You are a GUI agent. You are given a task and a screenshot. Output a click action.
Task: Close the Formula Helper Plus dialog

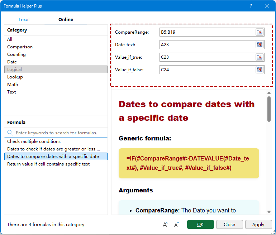pyautogui.click(x=267, y=6)
